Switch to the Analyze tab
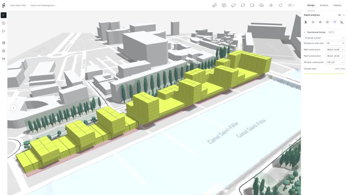This screenshot has width=348, height=195. (x=324, y=5)
